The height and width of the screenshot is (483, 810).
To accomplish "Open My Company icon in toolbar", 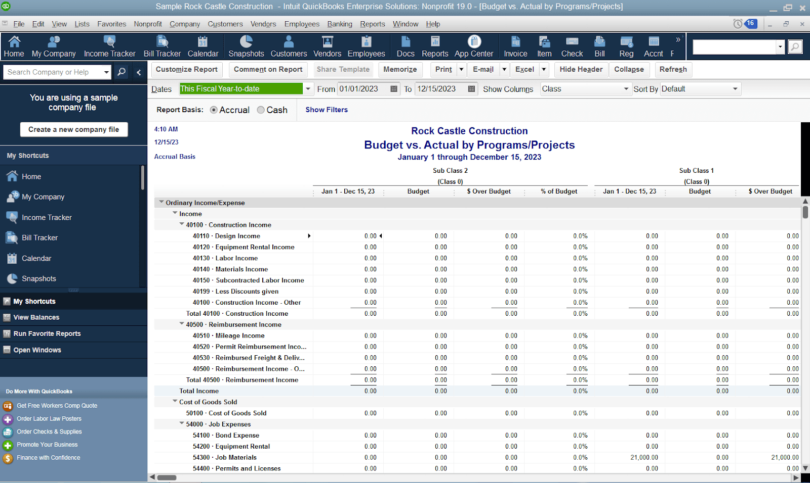I will click(54, 46).
